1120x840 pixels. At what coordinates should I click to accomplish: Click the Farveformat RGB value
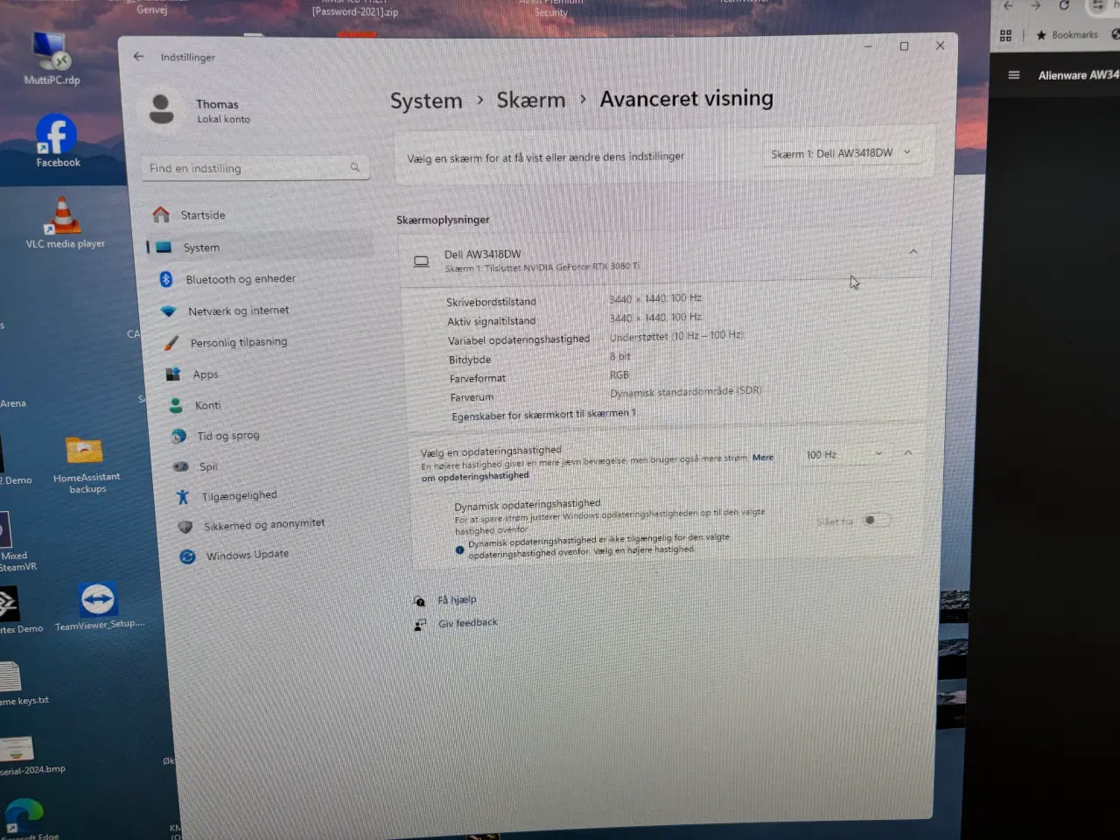tap(619, 374)
